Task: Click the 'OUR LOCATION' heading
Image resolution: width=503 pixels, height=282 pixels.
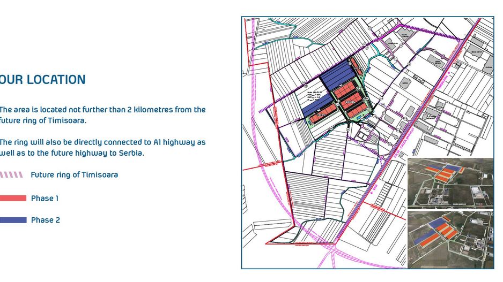Action: pos(42,80)
